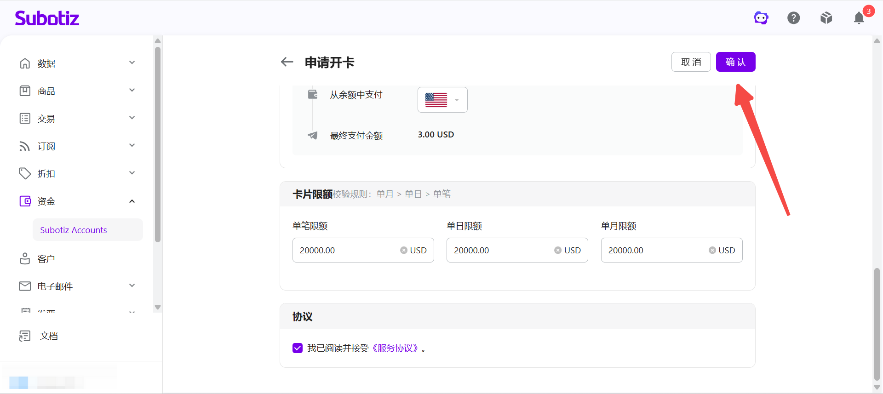
Task: Clear the 单笔限额 field value
Action: (404, 250)
